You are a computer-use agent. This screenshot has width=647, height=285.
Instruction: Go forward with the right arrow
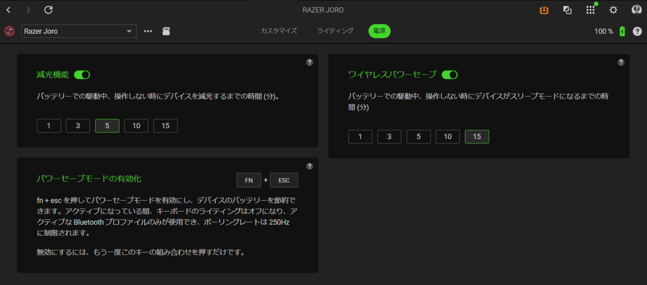(28, 10)
